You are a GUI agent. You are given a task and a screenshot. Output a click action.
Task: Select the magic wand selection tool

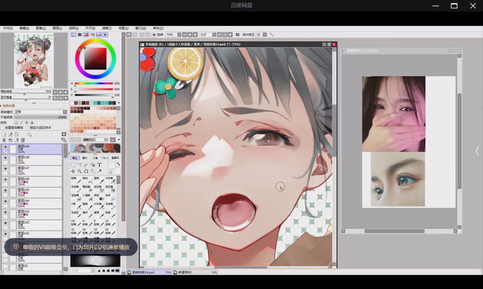(x=86, y=165)
